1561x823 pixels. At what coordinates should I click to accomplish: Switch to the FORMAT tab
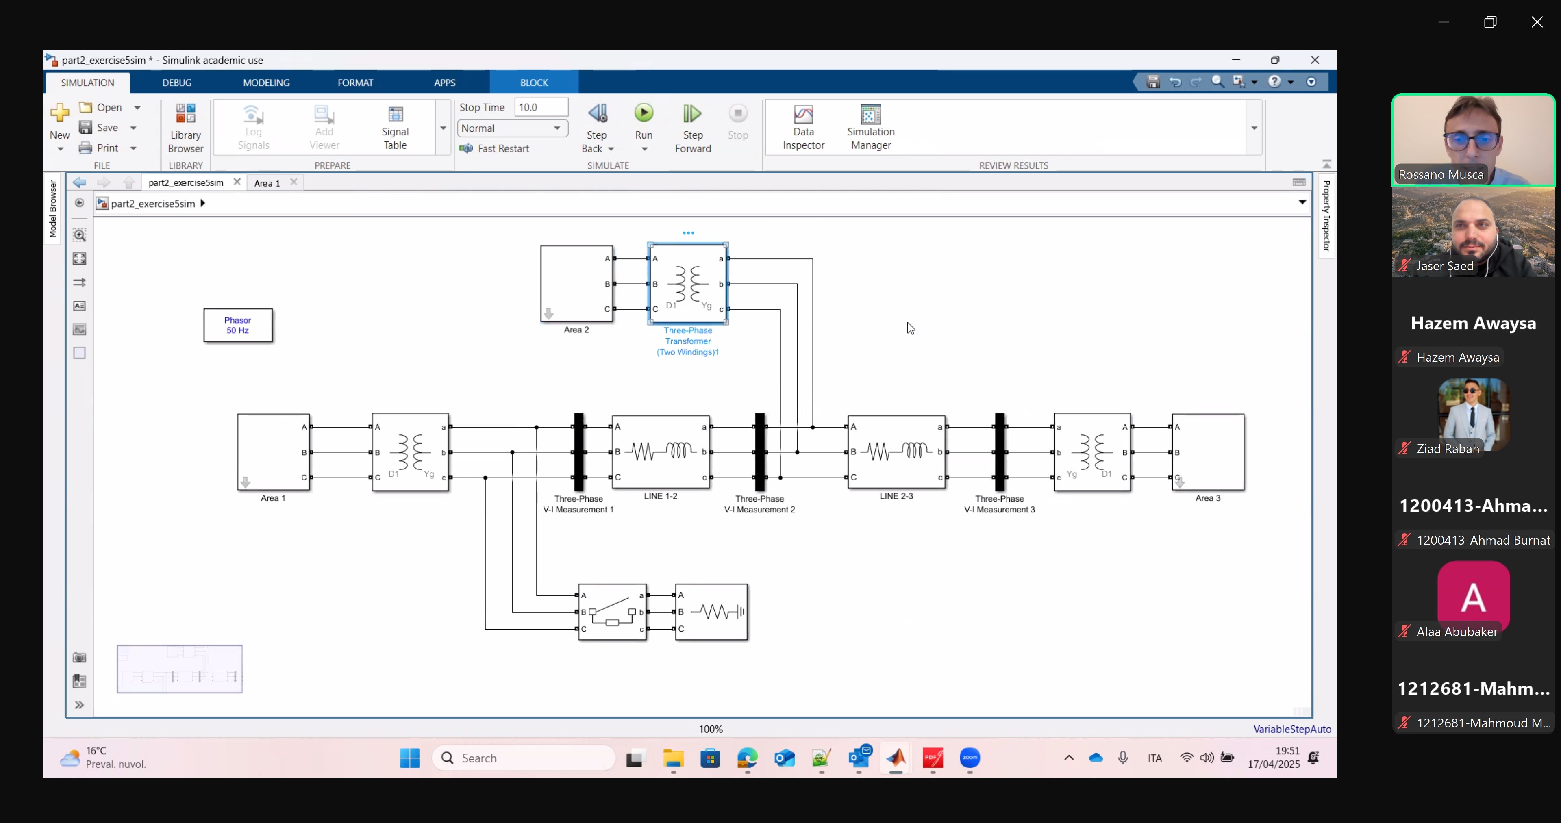coord(355,83)
